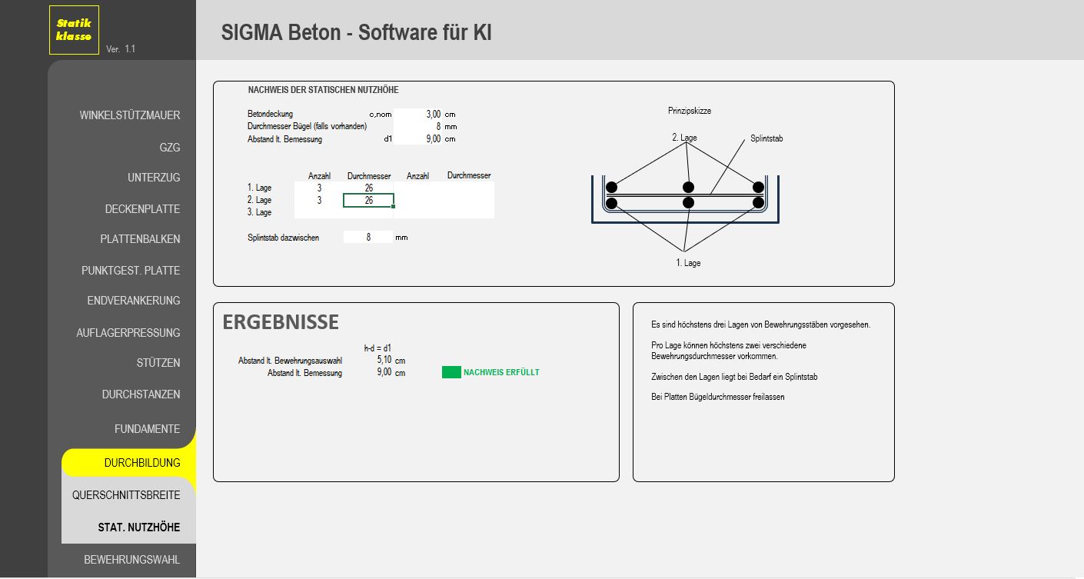This screenshot has width=1084, height=579.
Task: Select the 2. Lage Durchmesser cell
Action: (x=368, y=200)
